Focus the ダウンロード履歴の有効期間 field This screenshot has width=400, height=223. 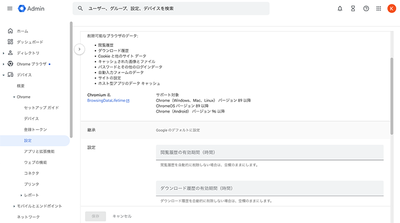tap(270, 188)
